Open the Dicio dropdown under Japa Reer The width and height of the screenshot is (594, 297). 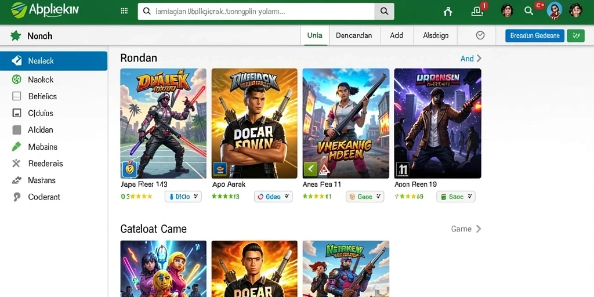(183, 197)
